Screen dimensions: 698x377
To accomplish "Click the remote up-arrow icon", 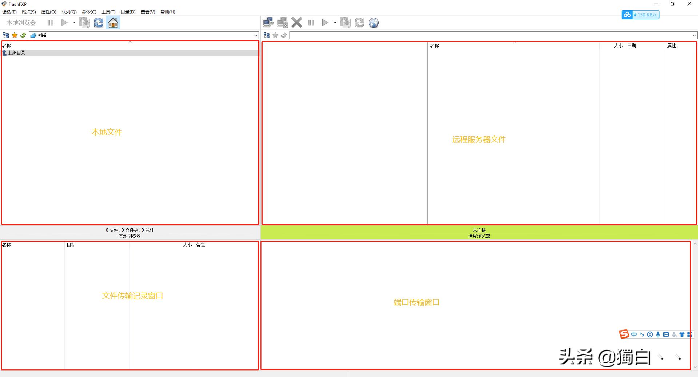I will pyautogui.click(x=284, y=35).
